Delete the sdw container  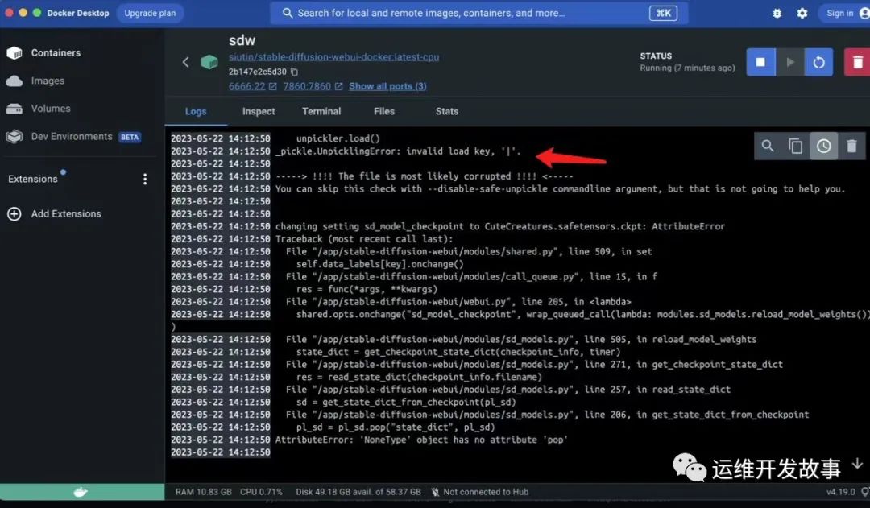[x=857, y=62]
